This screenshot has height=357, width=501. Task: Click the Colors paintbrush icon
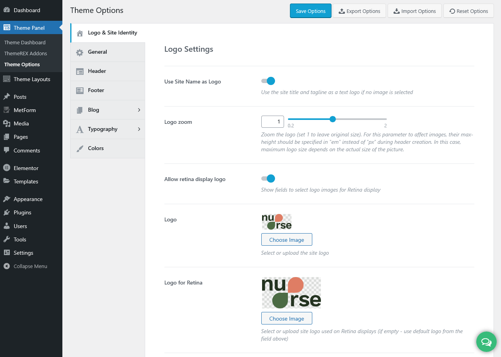pos(80,149)
